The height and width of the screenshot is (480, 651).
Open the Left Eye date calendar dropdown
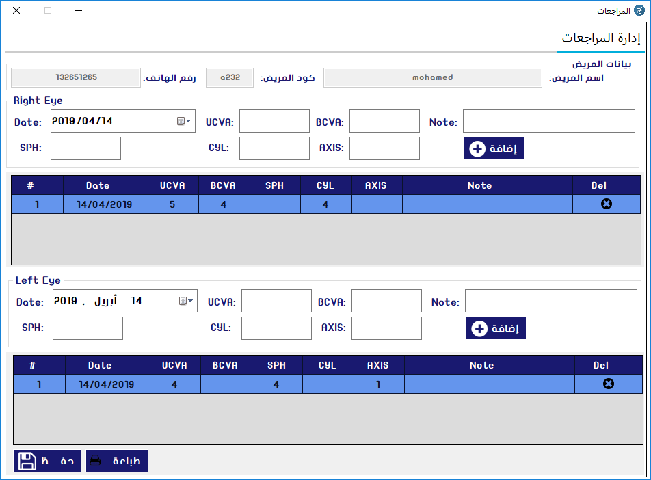pyautogui.click(x=186, y=301)
